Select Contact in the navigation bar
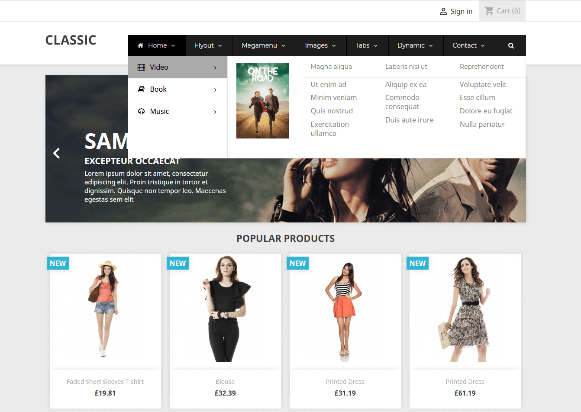Image resolution: width=581 pixels, height=412 pixels. [x=465, y=45]
